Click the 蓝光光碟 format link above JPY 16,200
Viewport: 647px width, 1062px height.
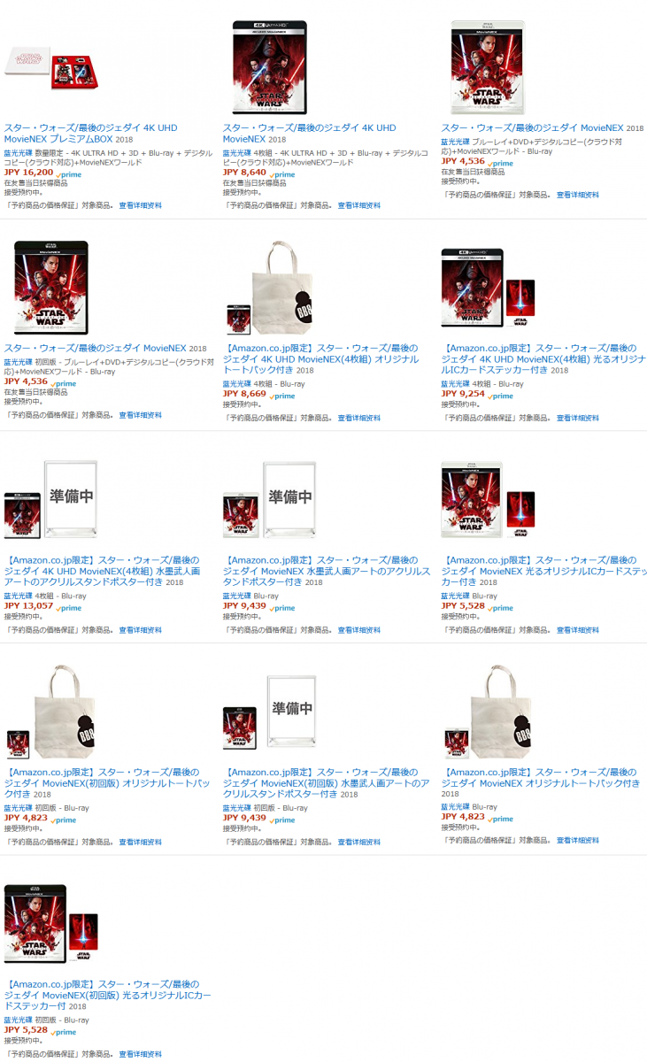pos(18,153)
